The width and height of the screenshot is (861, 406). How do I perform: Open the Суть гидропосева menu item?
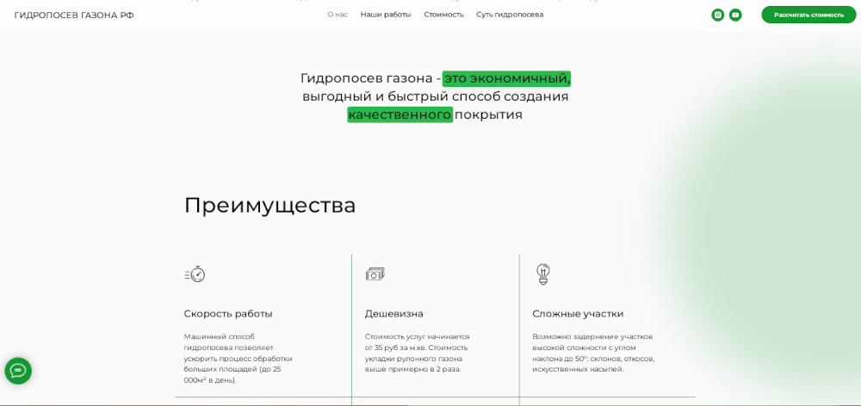[510, 15]
